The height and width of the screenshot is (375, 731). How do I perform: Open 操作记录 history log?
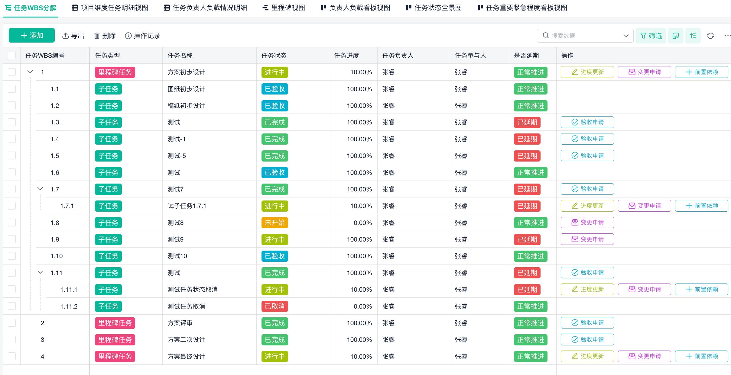pyautogui.click(x=143, y=36)
